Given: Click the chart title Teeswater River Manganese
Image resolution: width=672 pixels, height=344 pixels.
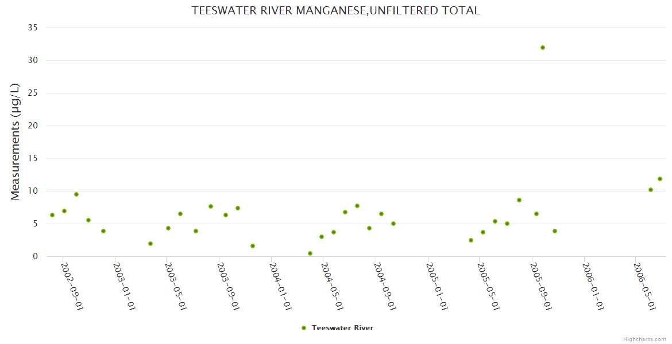Looking at the screenshot, I should pyautogui.click(x=335, y=11).
